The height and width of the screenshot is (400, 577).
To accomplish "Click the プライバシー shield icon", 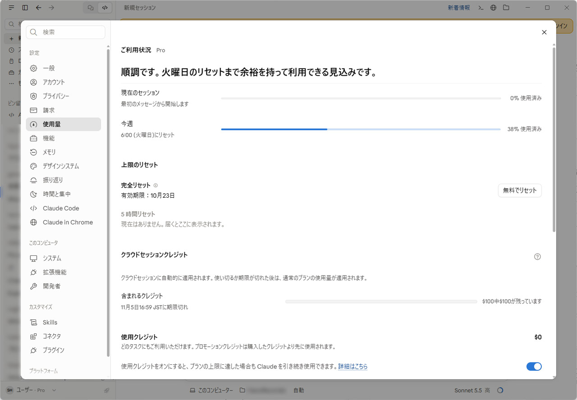I will coord(33,96).
